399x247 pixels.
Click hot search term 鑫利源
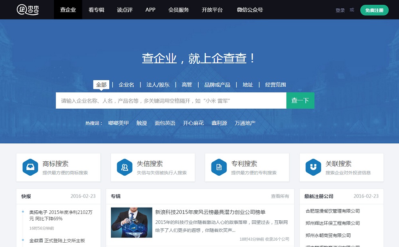click(219, 123)
